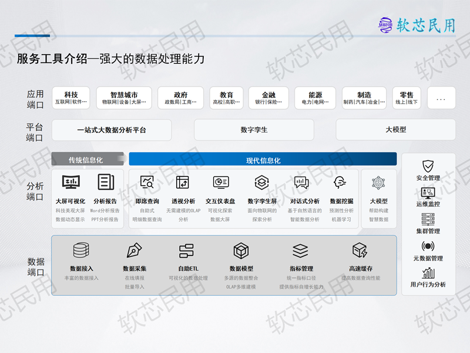
Task: Click the slide title 服务工具介绍—强大的数据处理能力
Action: [x=110, y=59]
